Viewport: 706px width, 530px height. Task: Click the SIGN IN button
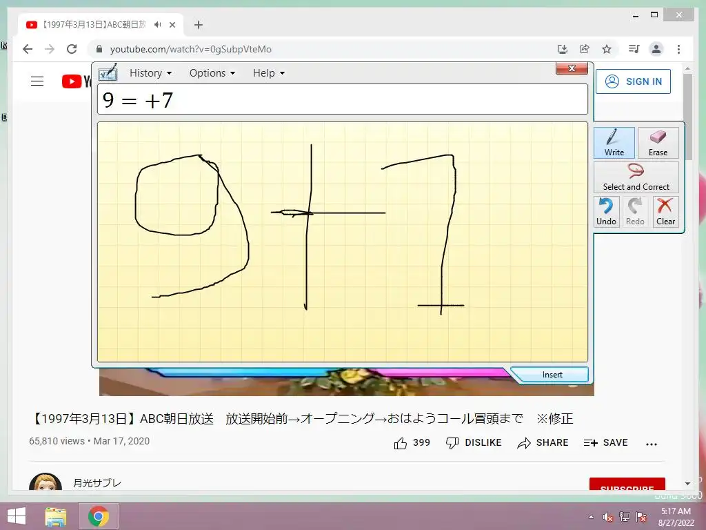point(633,81)
